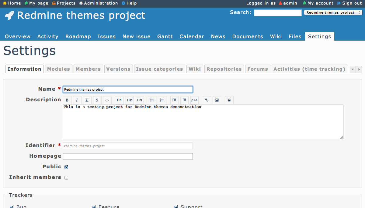Click the Sign out link

(349, 3)
